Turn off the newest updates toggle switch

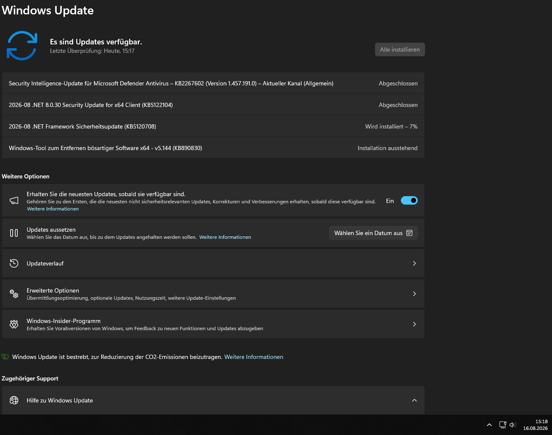[x=409, y=201]
